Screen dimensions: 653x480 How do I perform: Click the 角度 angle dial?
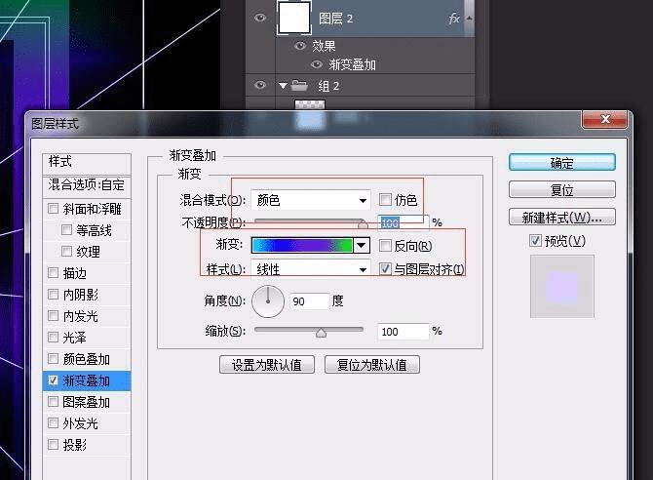click(268, 301)
